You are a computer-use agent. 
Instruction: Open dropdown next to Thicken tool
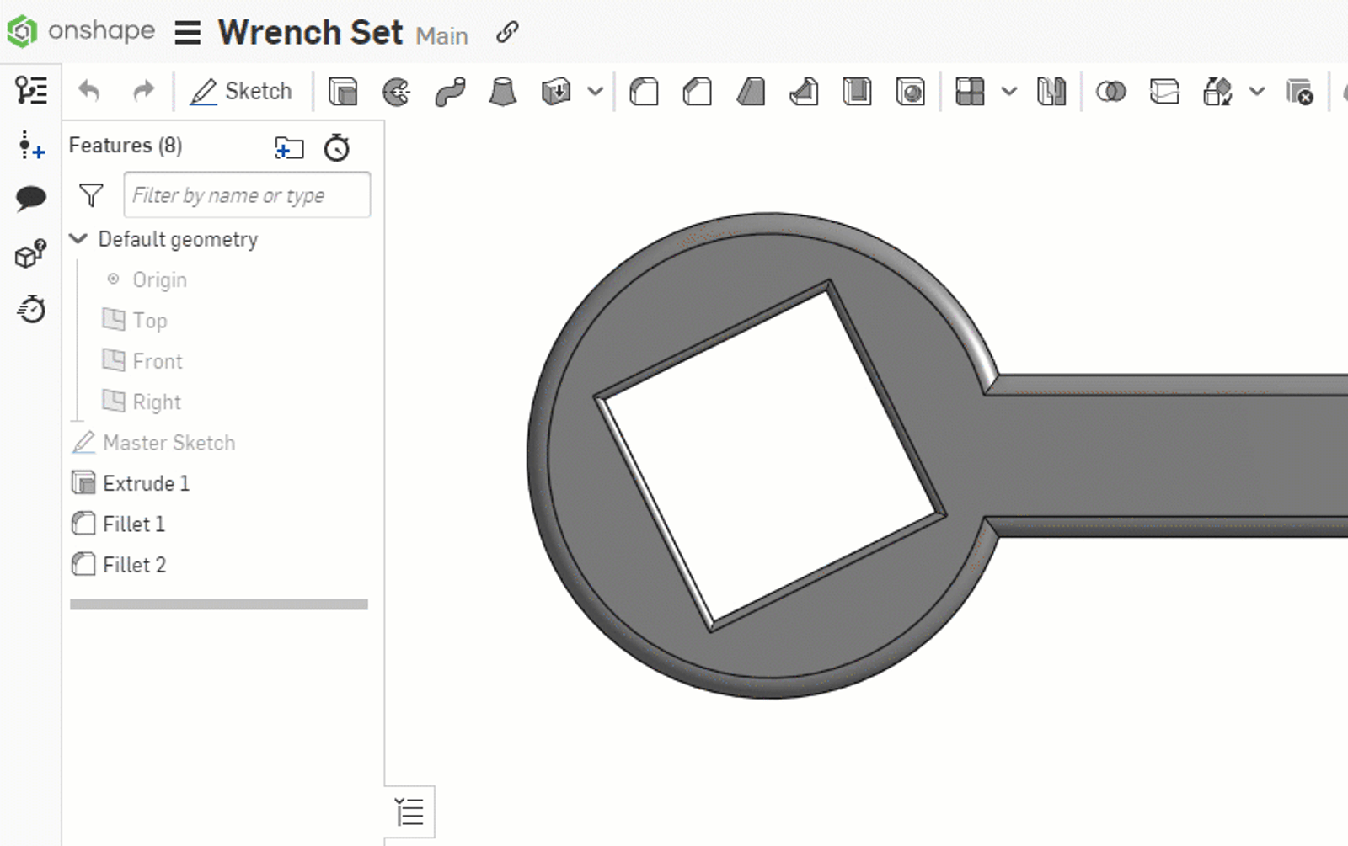coord(596,91)
